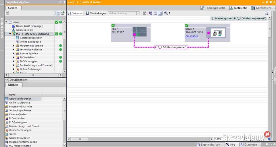Click the green status dot beside PLC-Variablen
This screenshot has width=276, height=147.
click(61, 58)
